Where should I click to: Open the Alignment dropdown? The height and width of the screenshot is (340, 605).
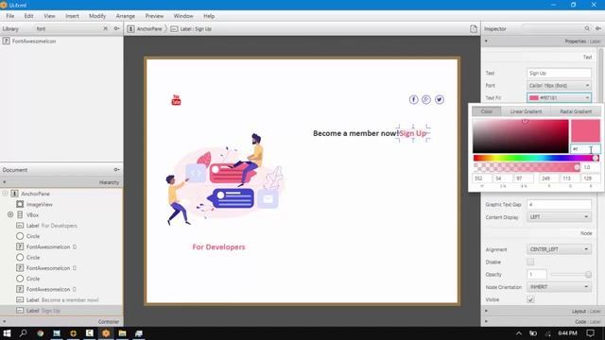559,249
